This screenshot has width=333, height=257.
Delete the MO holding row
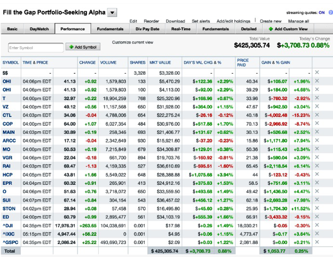pos(317,148)
